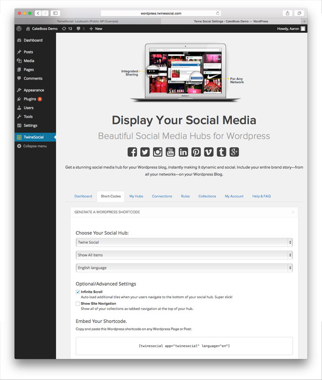The height and width of the screenshot is (380, 322).
Task: Click the Howdy Aaron avatar
Action: [303, 29]
